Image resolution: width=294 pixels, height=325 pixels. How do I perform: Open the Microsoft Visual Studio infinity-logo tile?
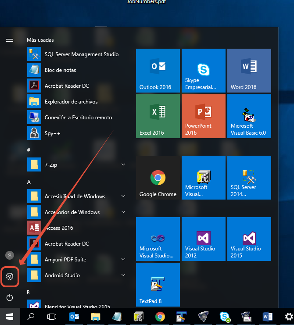tap(158, 239)
